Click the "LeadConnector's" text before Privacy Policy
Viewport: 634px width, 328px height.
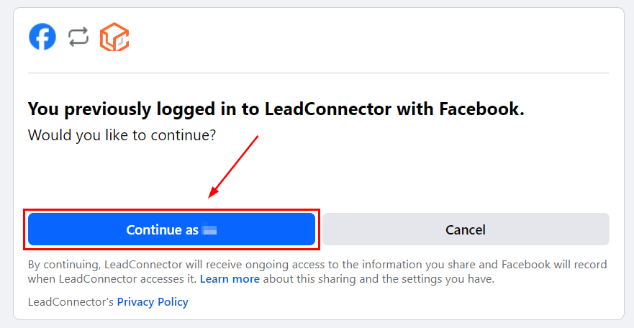pos(71,301)
